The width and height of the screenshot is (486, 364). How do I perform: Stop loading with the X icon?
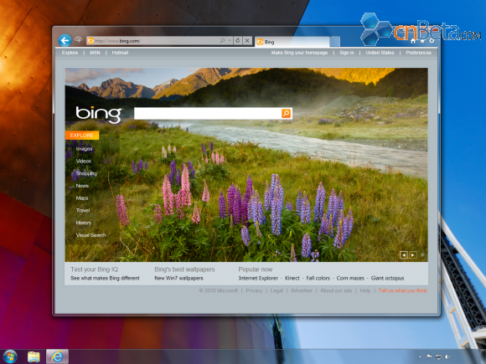[247, 40]
